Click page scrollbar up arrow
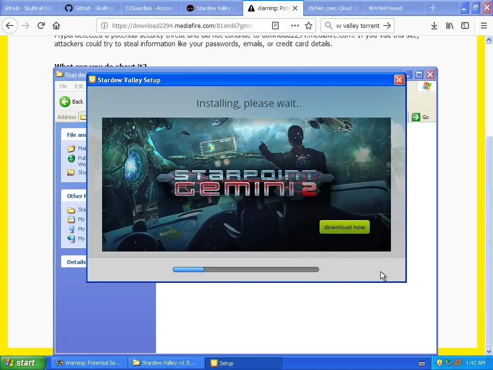This screenshot has width=493, height=370. (489, 40)
